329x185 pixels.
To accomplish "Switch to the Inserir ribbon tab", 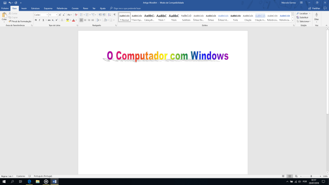I will pos(24,8).
